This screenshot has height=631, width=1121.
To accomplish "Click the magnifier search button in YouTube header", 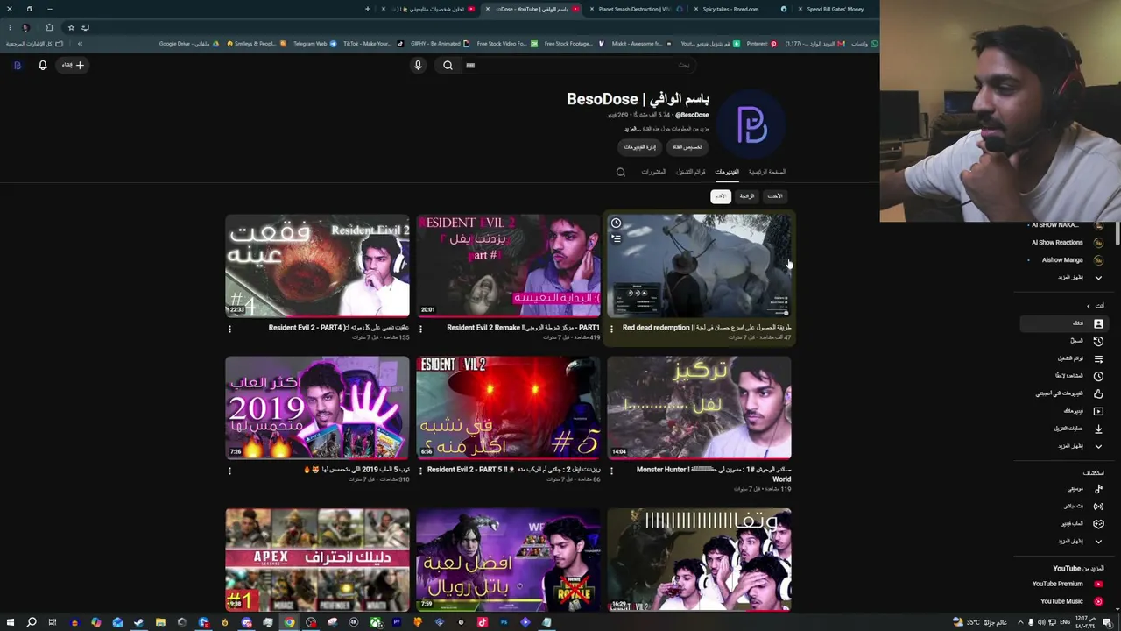I will [448, 65].
